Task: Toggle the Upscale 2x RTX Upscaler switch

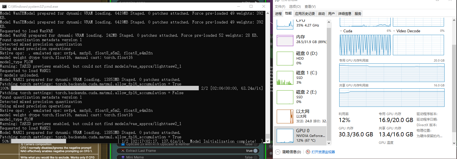Action: [x=255, y=144]
